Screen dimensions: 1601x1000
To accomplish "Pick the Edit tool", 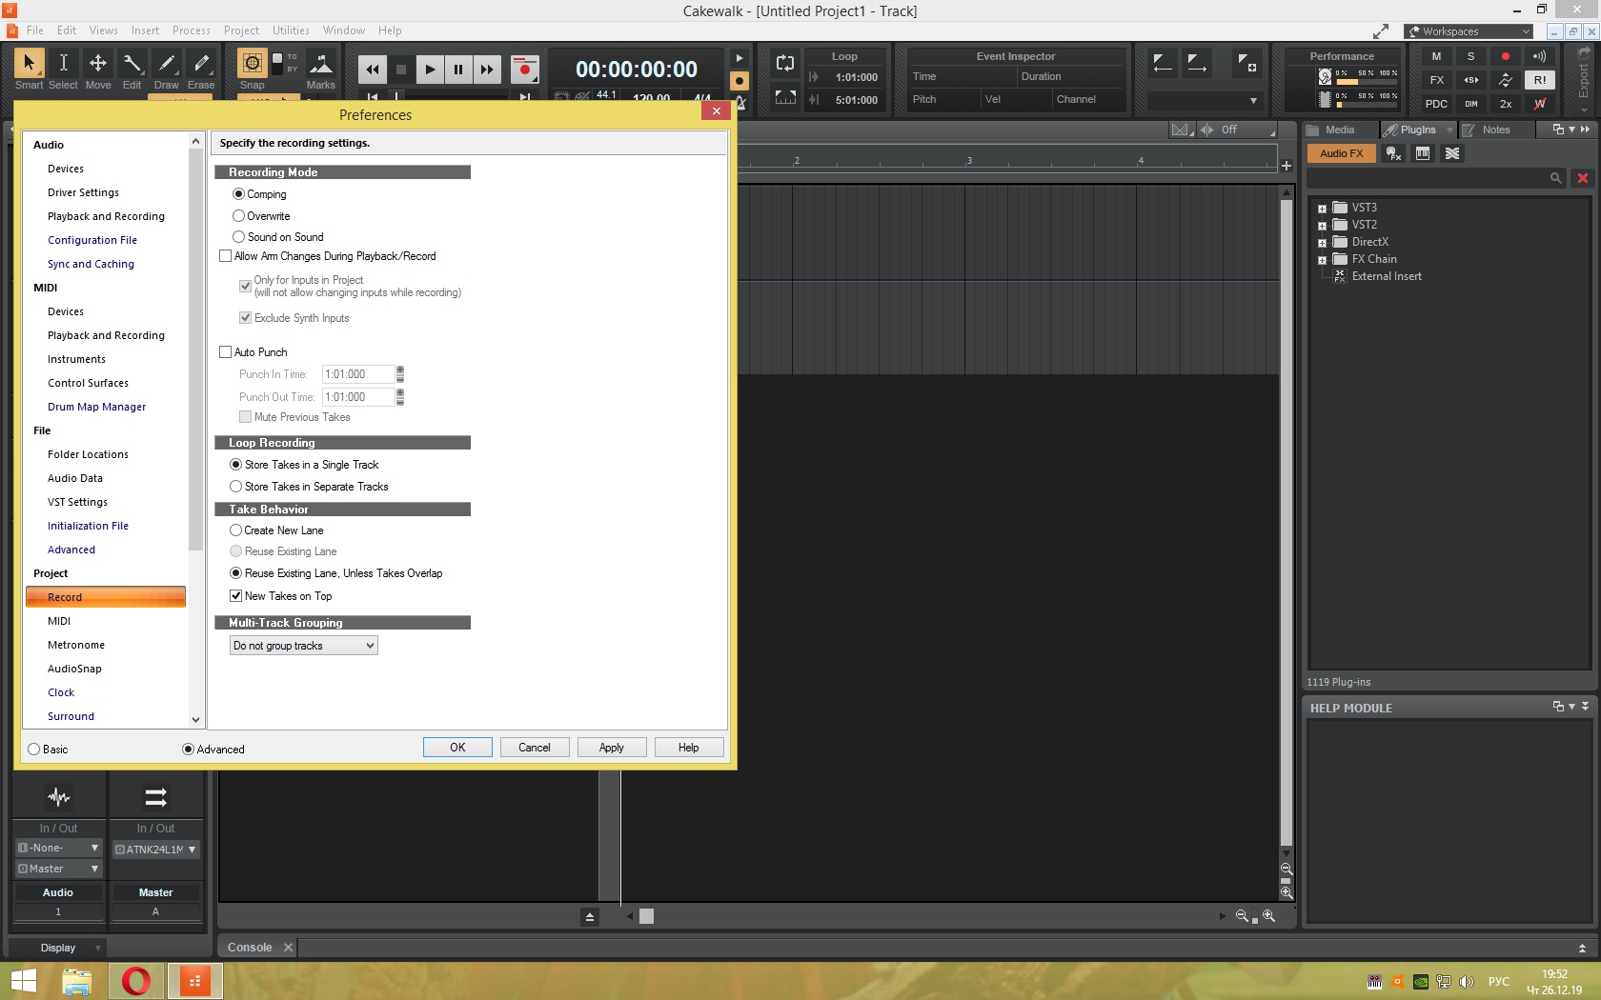I will (x=132, y=69).
